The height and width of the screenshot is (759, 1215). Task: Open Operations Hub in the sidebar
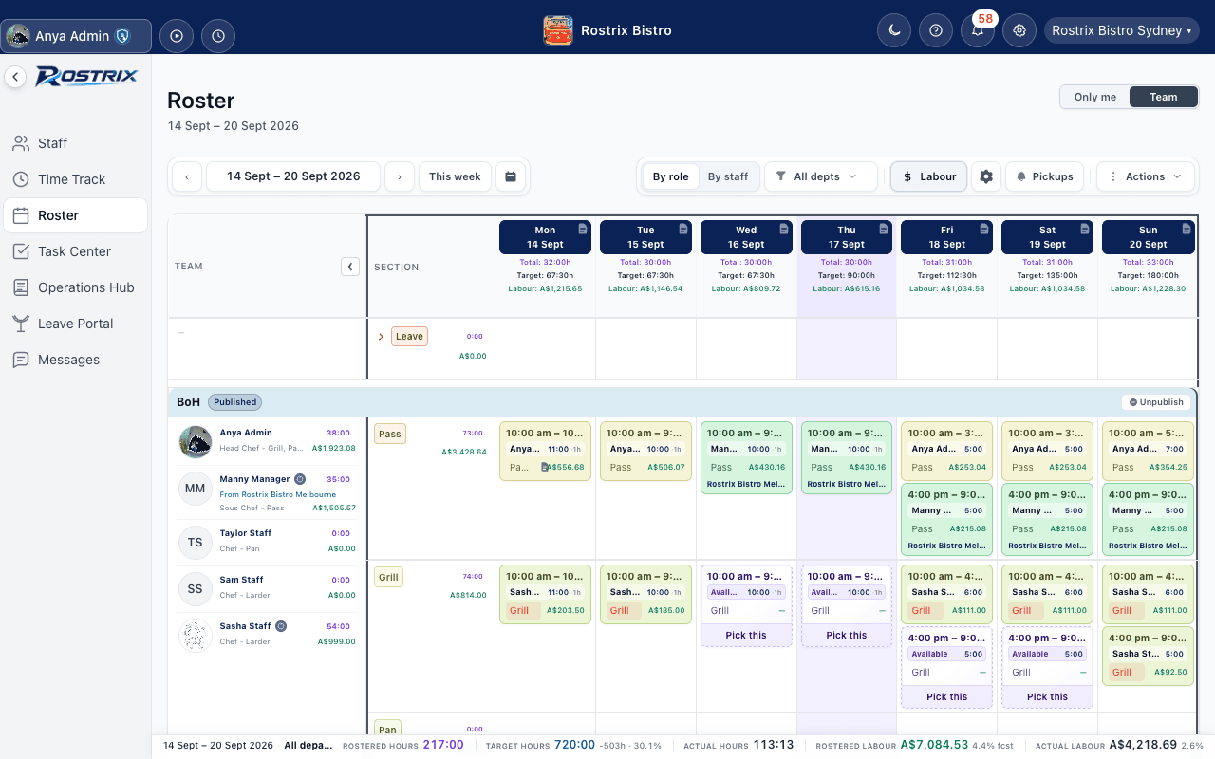(x=76, y=287)
